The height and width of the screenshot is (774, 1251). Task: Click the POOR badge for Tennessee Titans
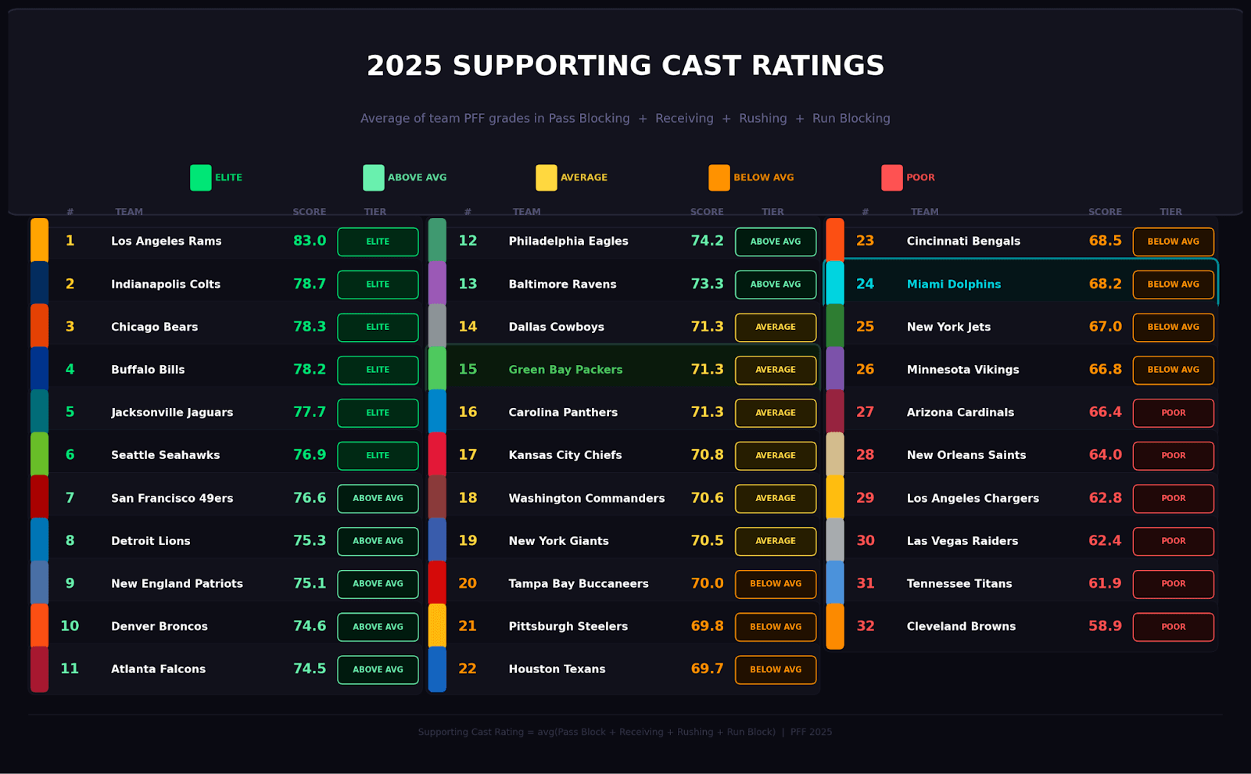coord(1173,584)
